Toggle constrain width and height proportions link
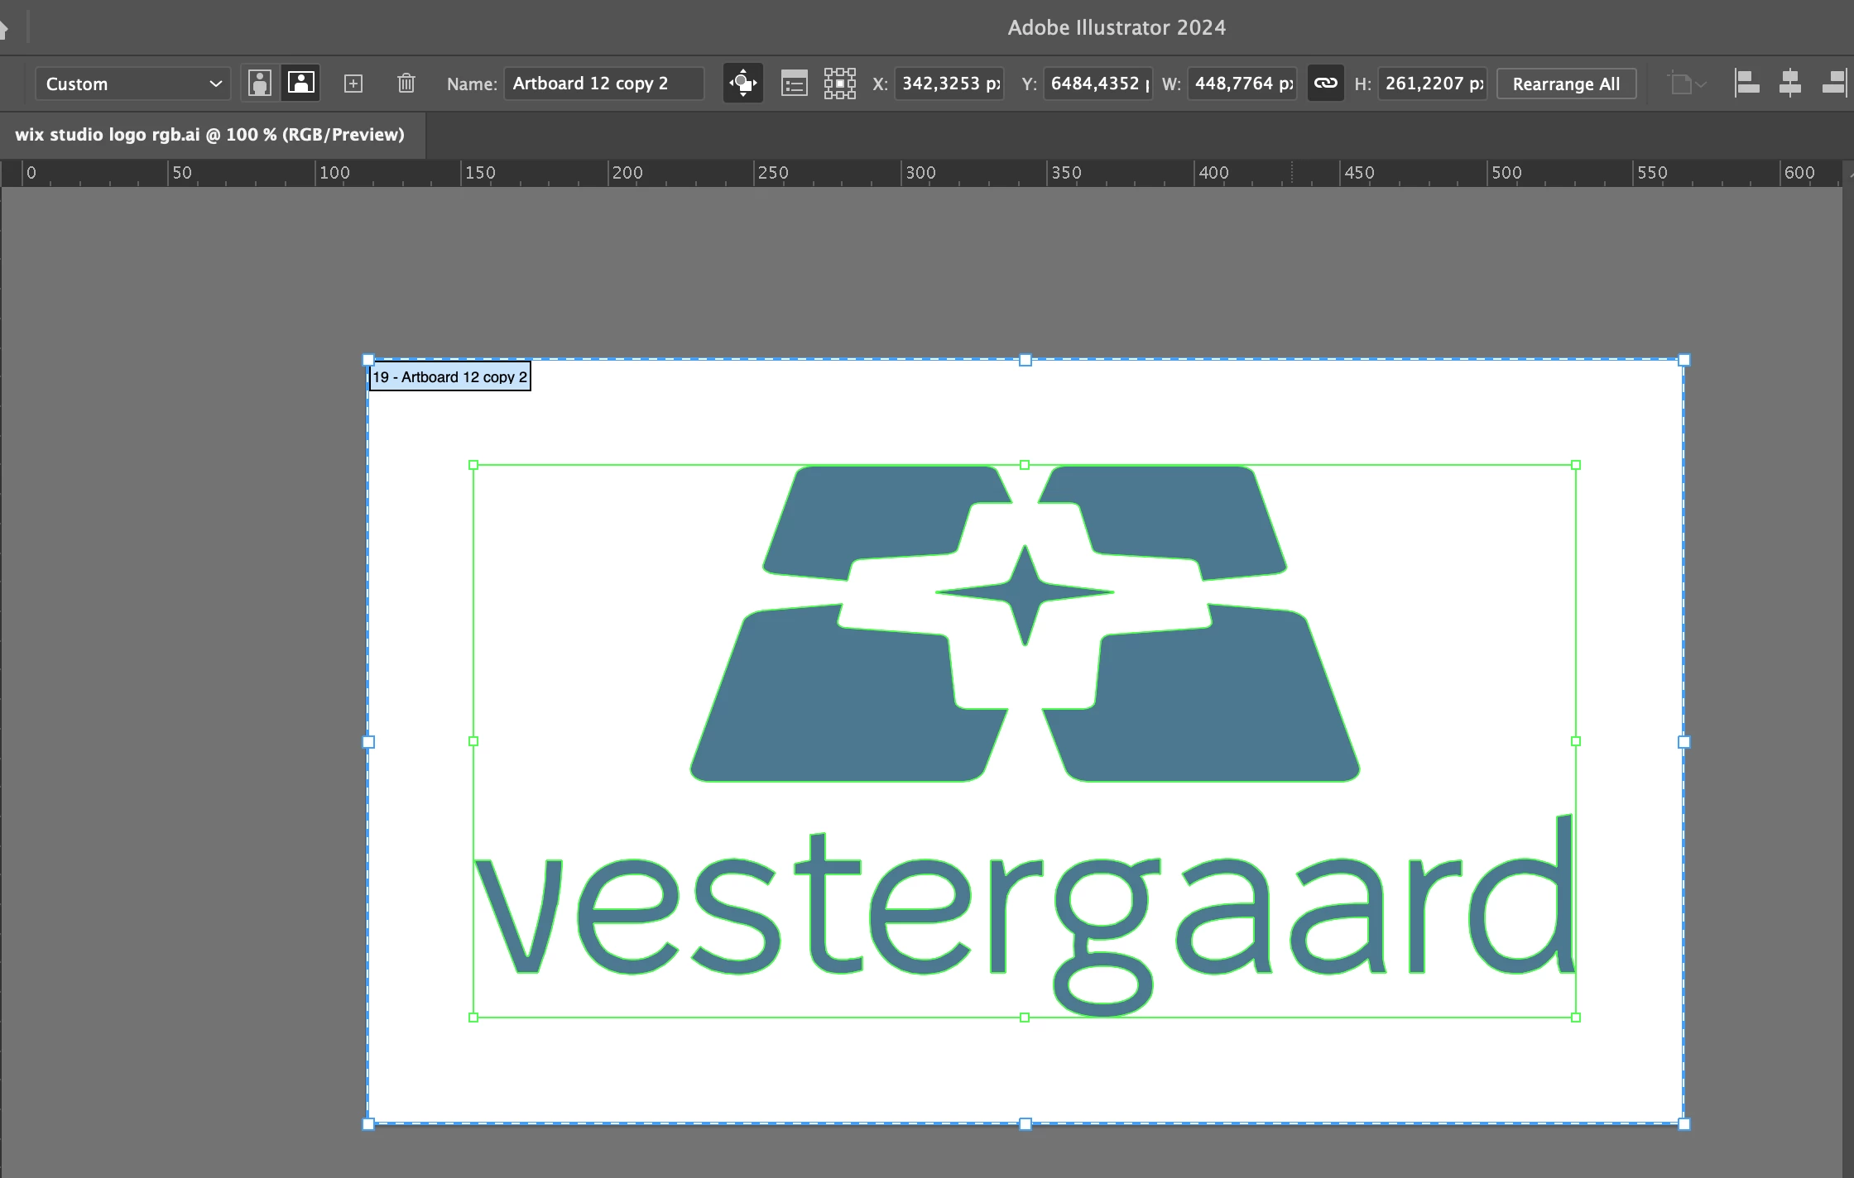This screenshot has width=1854, height=1178. tap(1325, 84)
